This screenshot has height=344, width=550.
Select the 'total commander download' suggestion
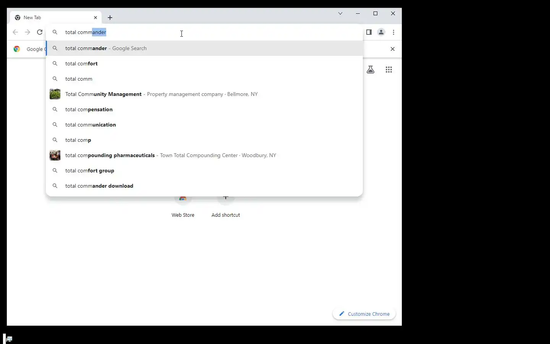coord(204,186)
